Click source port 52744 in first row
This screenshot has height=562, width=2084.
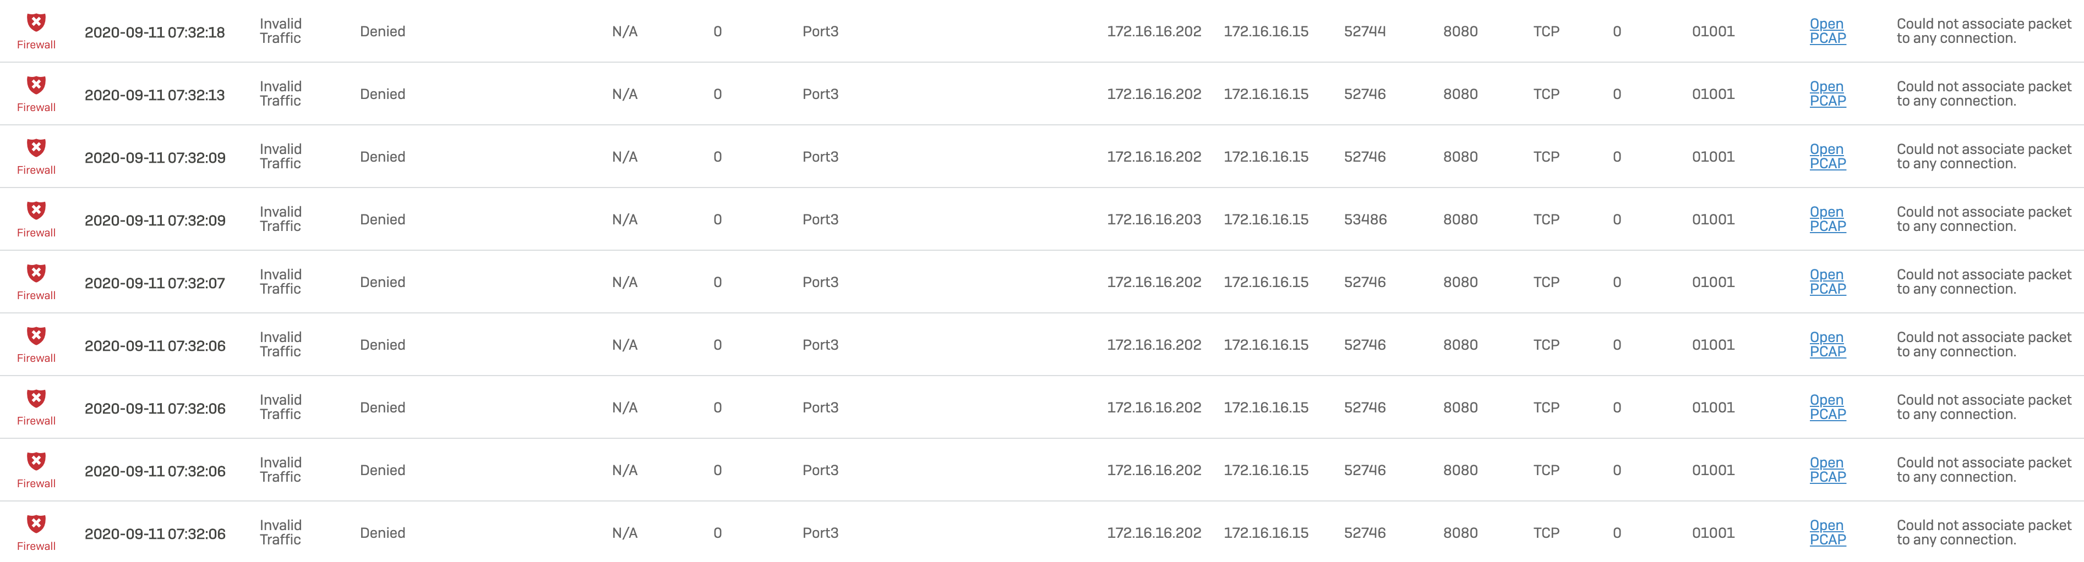click(x=1365, y=31)
